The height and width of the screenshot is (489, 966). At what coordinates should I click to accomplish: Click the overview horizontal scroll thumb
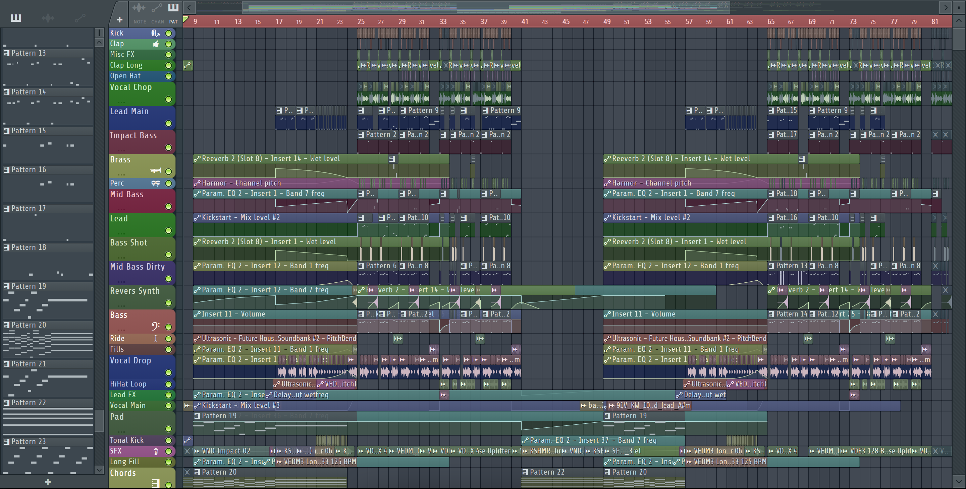coord(486,7)
